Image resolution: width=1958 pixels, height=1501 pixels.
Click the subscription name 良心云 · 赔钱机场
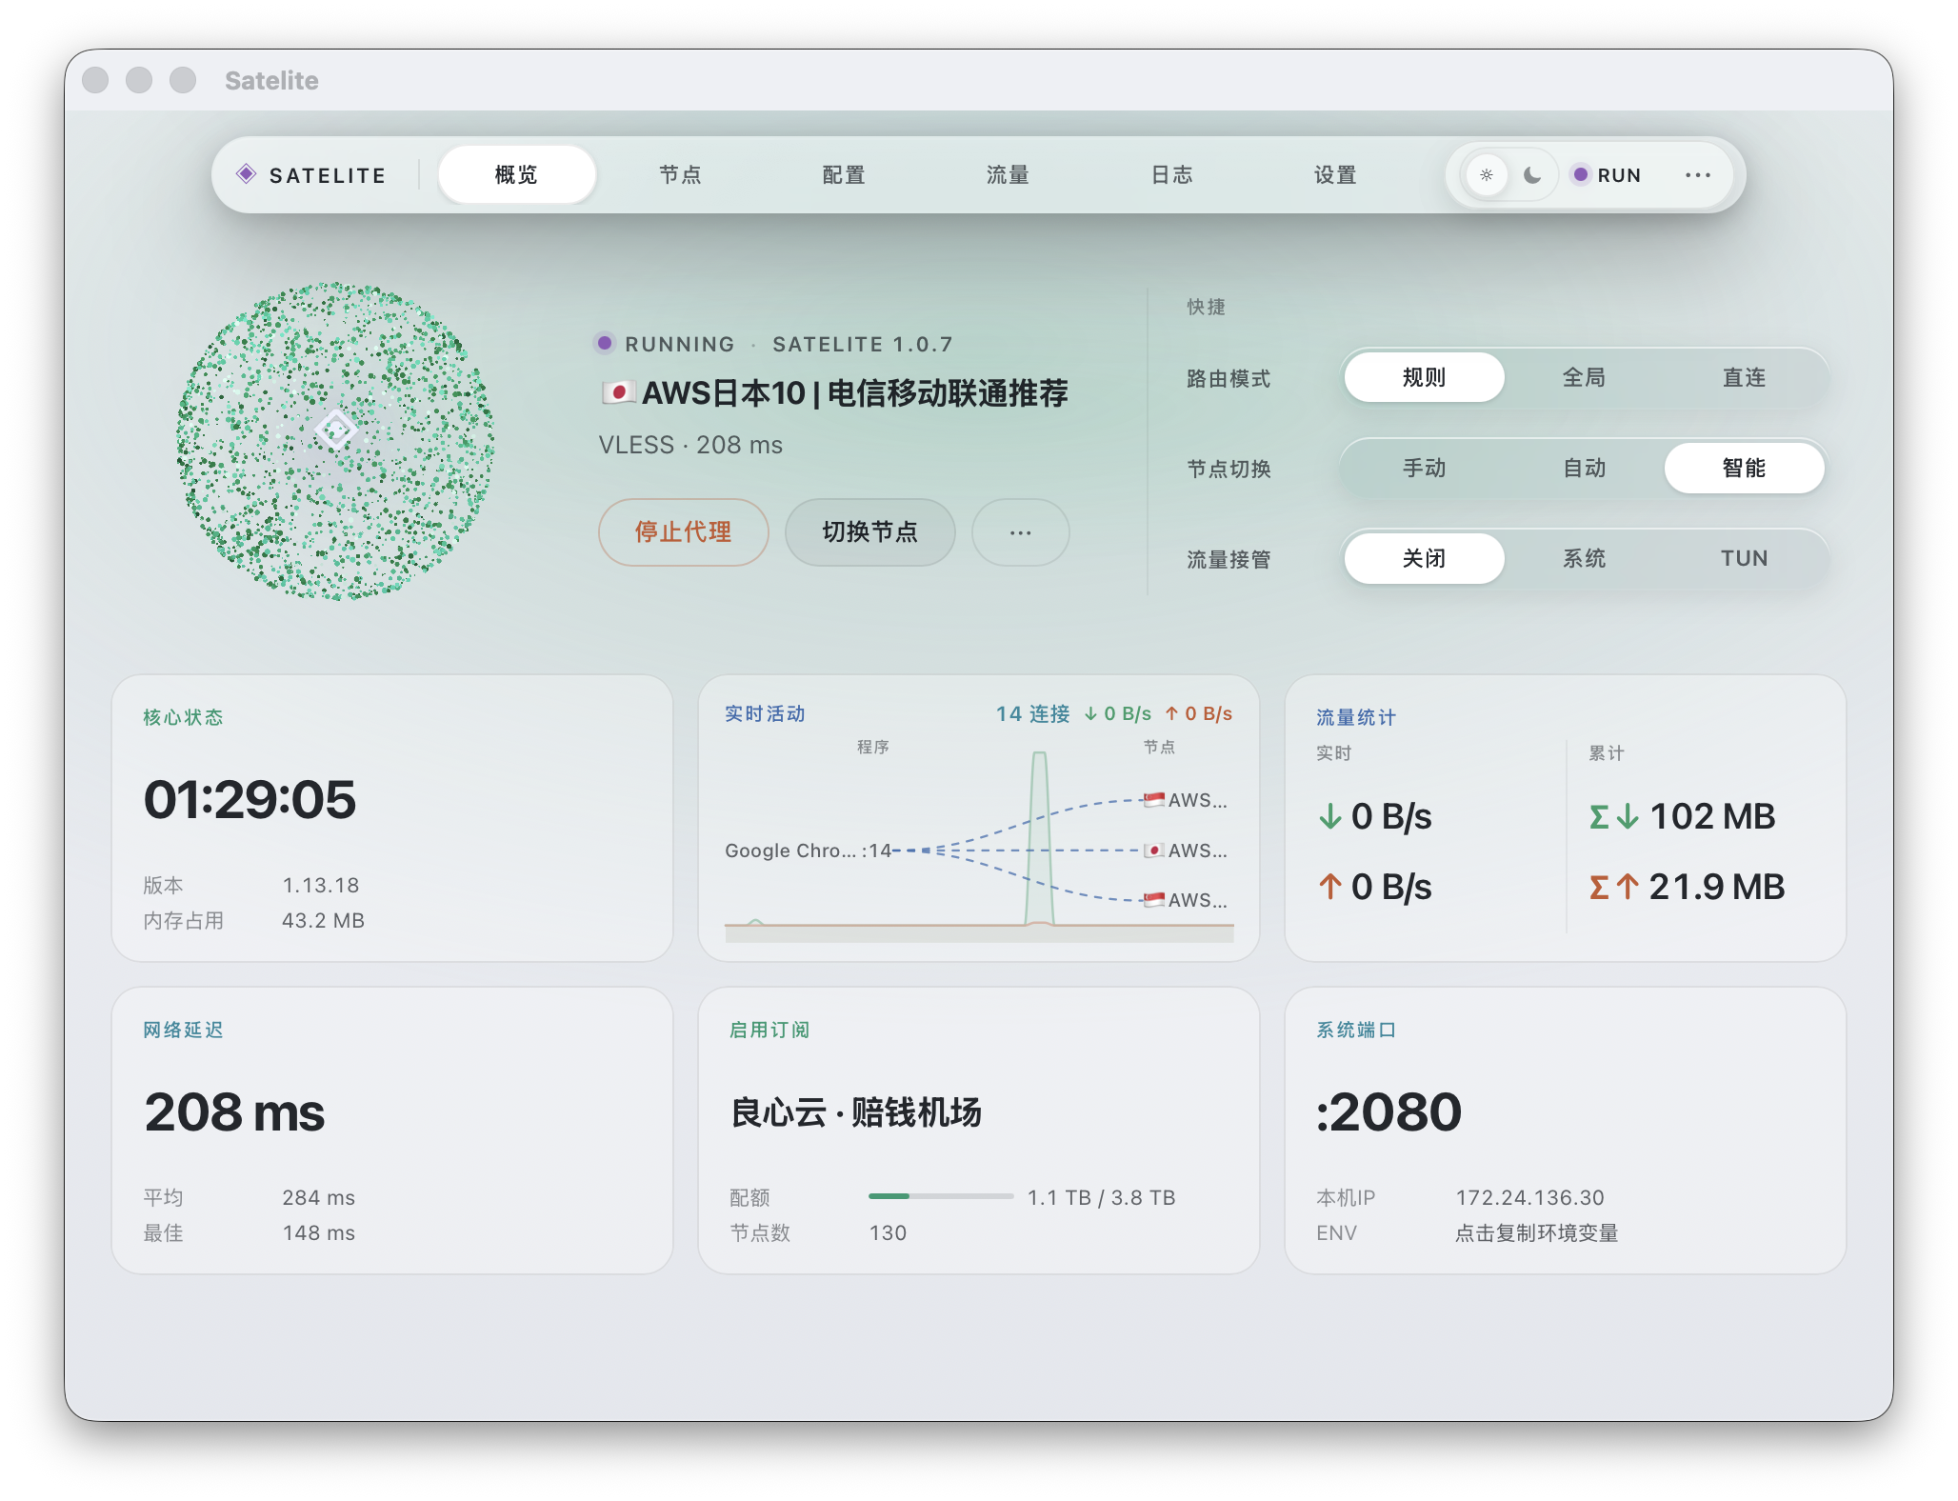point(855,1111)
